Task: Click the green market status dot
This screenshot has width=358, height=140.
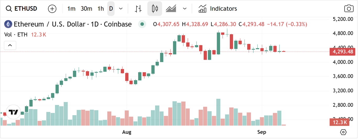Action: (142, 24)
